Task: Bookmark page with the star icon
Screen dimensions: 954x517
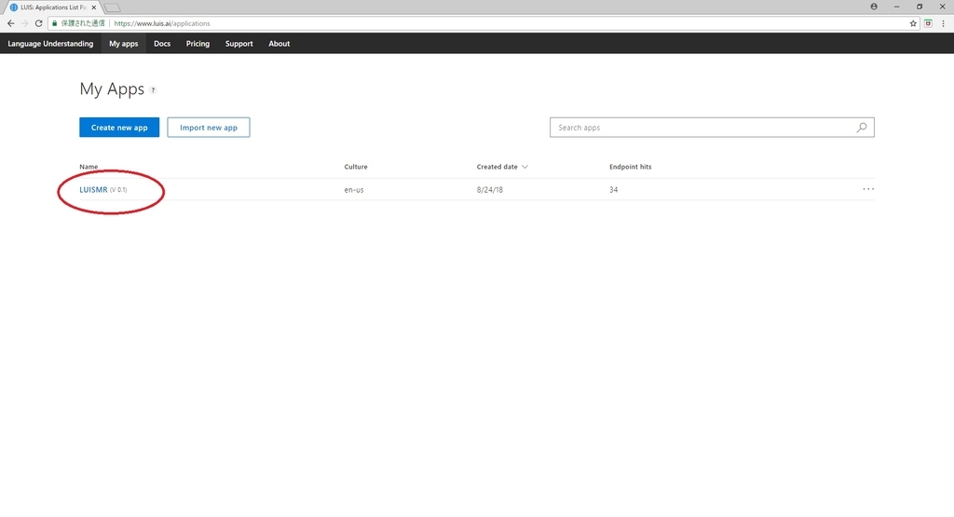Action: point(913,23)
